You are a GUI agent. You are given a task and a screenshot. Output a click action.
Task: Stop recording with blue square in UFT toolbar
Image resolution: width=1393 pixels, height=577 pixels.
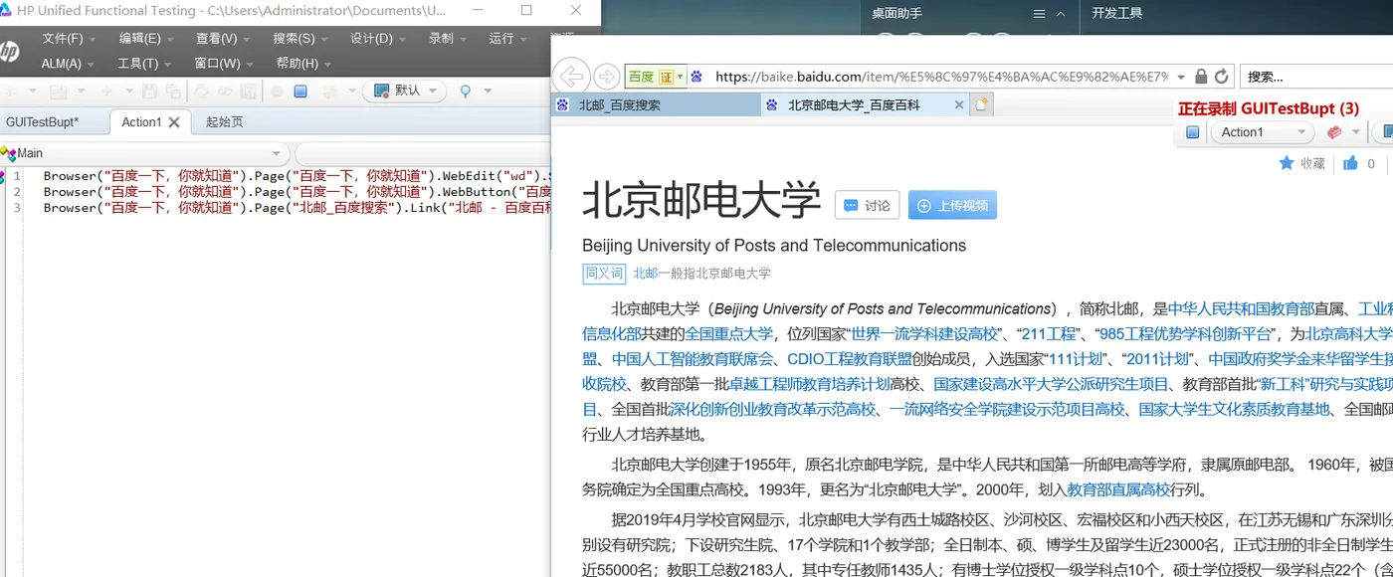coord(300,91)
